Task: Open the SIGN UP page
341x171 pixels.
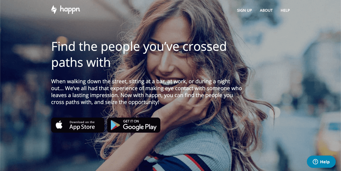Action: tap(244, 10)
